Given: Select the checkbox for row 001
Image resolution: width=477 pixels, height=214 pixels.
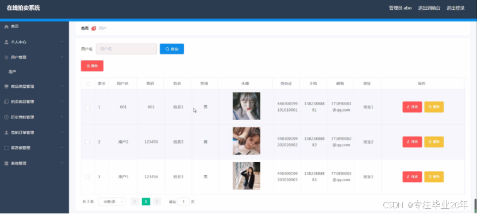Looking at the screenshot, I should click(87, 107).
